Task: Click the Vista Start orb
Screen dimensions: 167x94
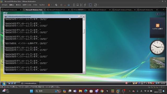Action: [4, 83]
